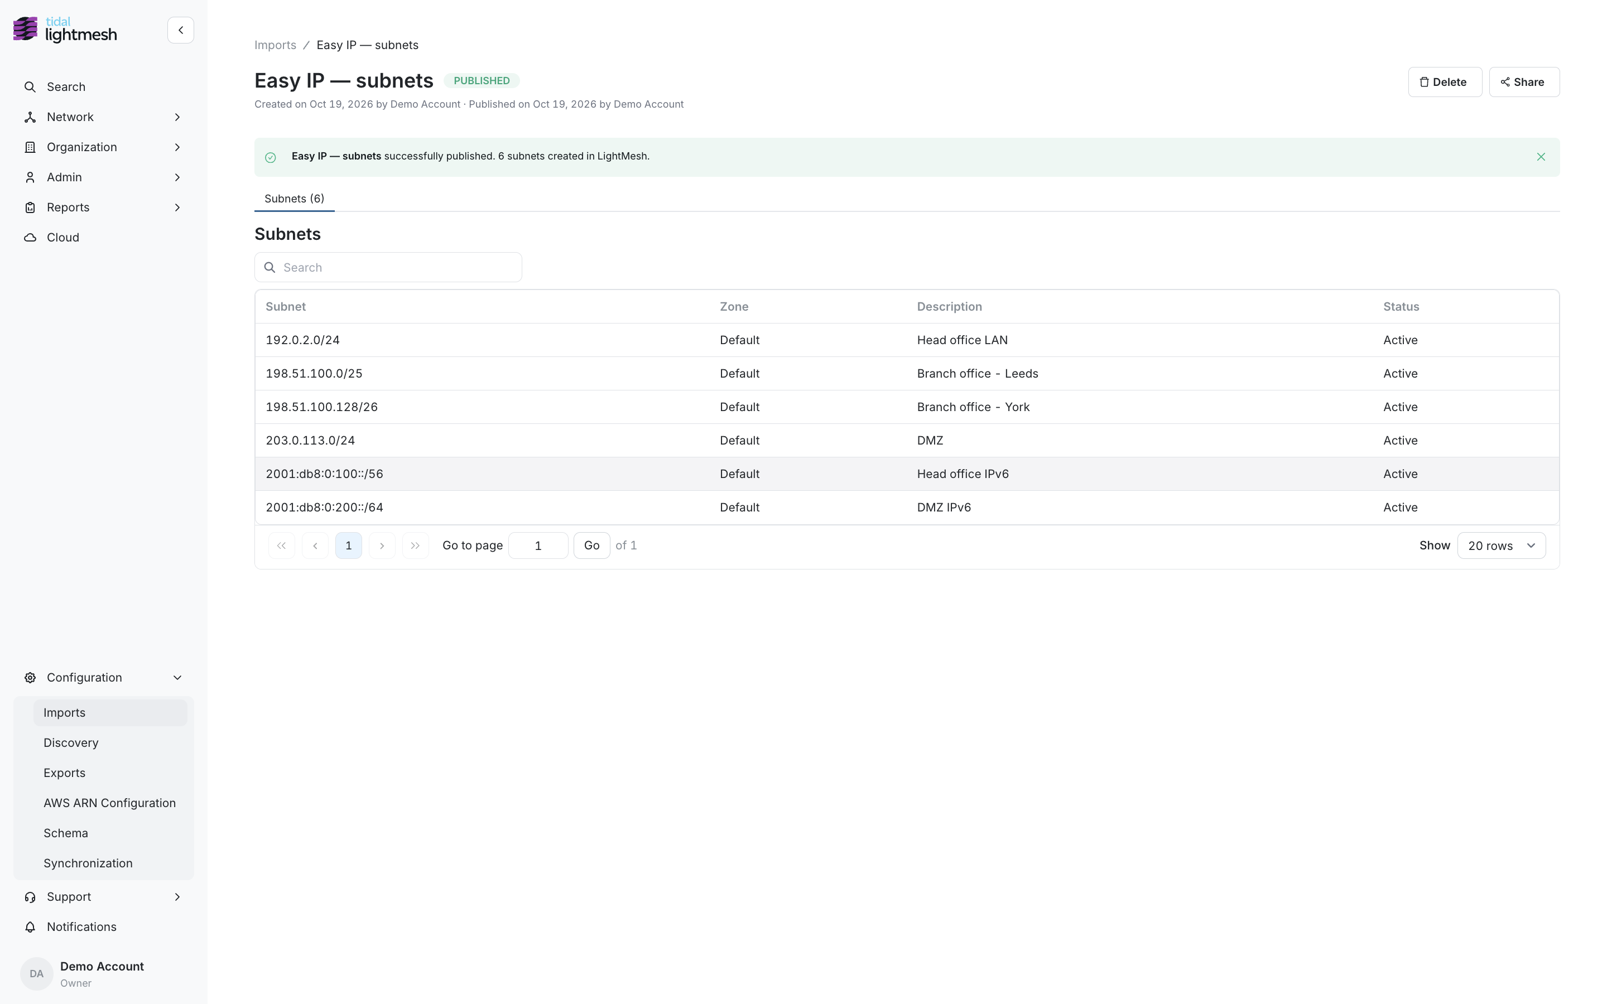
Task: Click the Go to page number field
Action: point(538,545)
